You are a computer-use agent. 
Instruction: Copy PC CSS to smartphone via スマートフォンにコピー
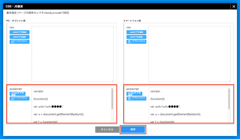[x=19, y=42]
